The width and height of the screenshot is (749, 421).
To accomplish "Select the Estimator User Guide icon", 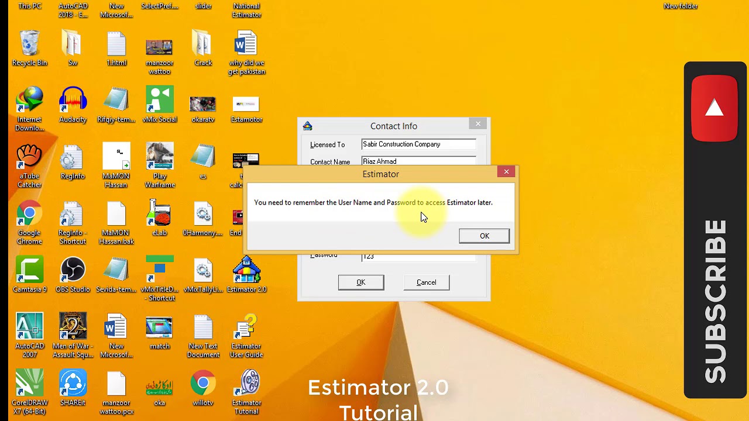I will [246, 327].
